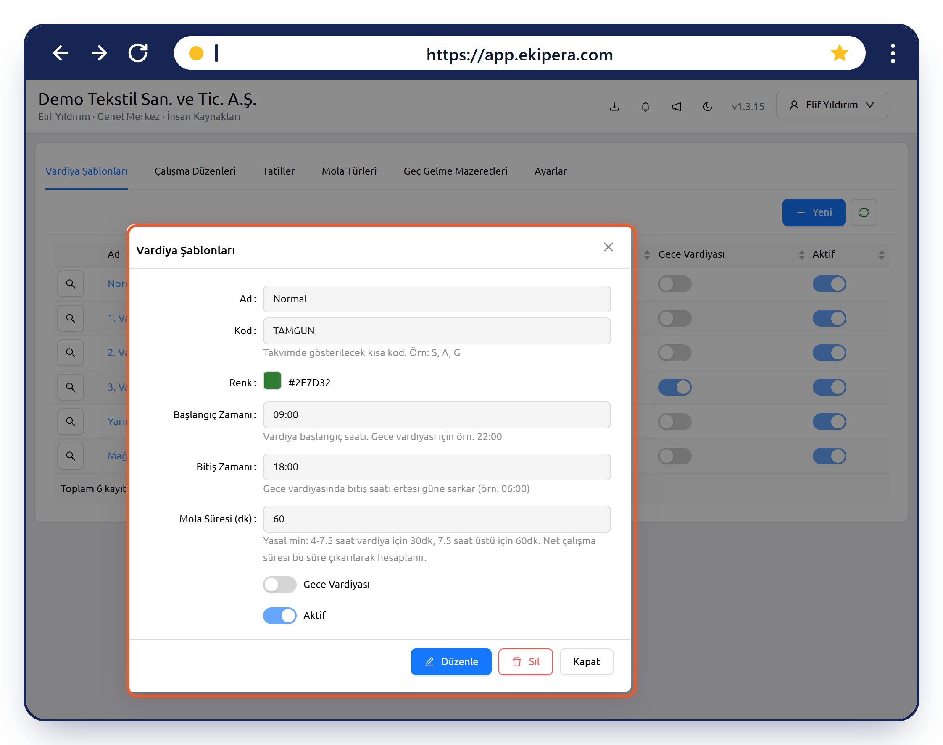Open Elif Yıldırım user dropdown
943x745 pixels.
[x=832, y=105]
